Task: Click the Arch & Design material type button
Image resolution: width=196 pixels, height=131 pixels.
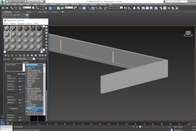Action: tap(41, 58)
